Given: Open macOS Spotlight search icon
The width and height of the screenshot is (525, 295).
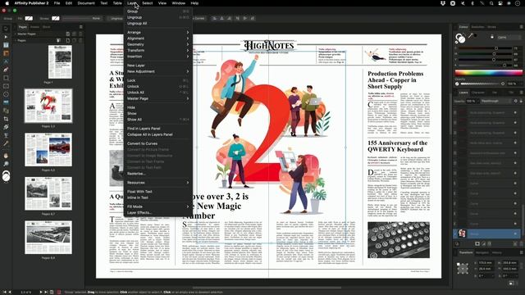Looking at the screenshot, I should point(491,3).
